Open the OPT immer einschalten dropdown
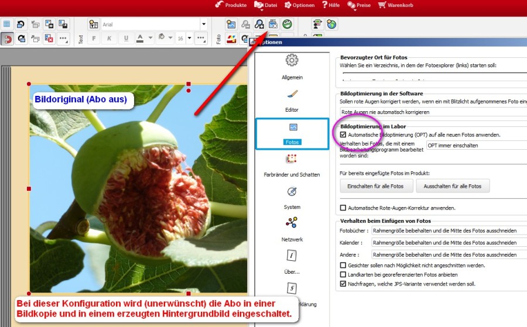Image resolution: width=527 pixels, height=327 pixels. point(477,146)
